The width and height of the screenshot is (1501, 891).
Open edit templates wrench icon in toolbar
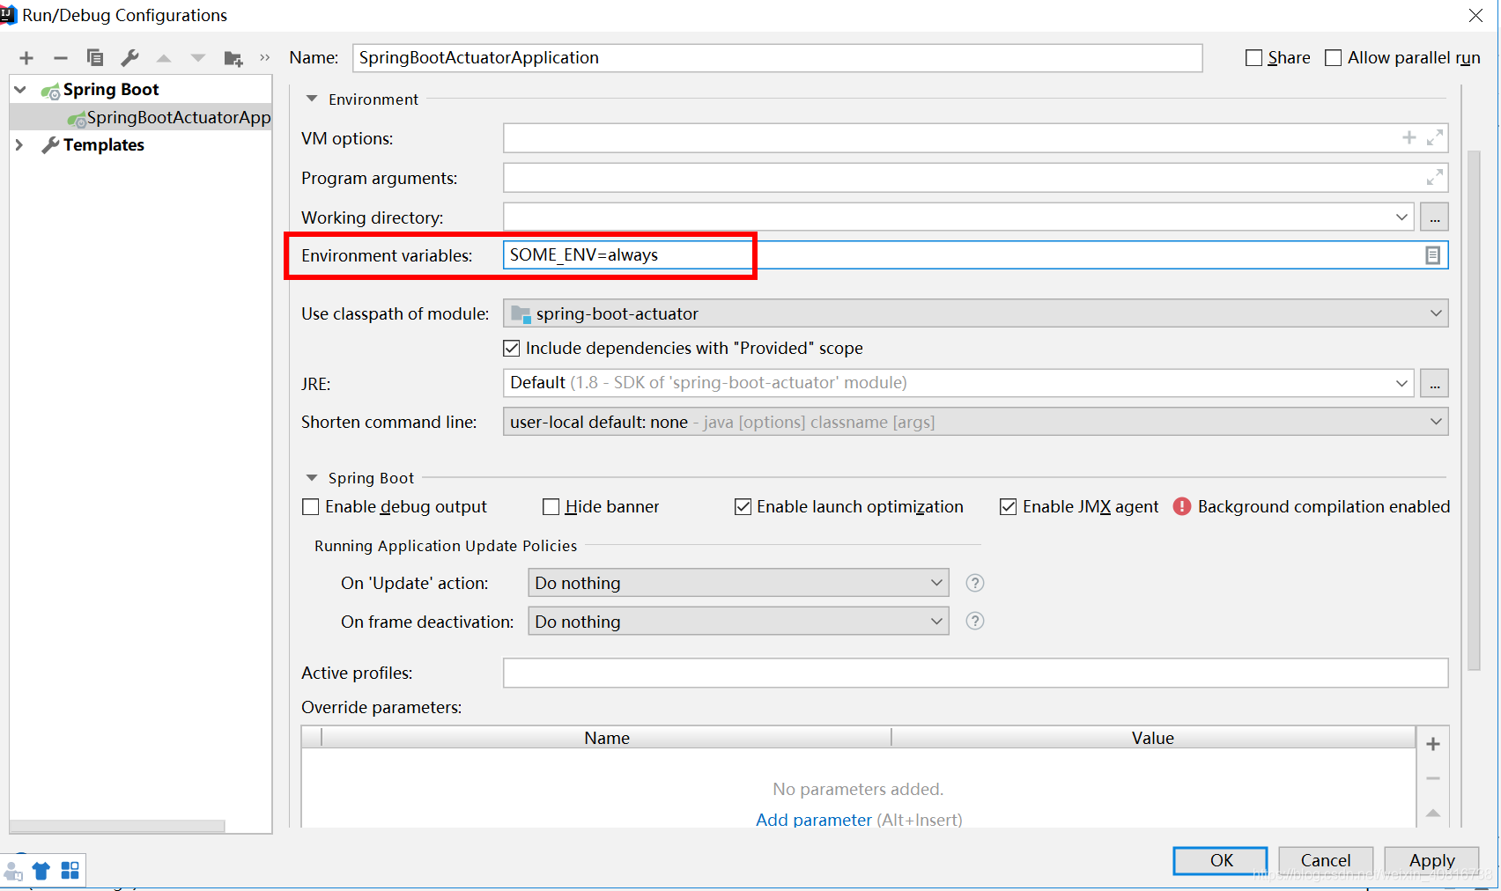(129, 58)
